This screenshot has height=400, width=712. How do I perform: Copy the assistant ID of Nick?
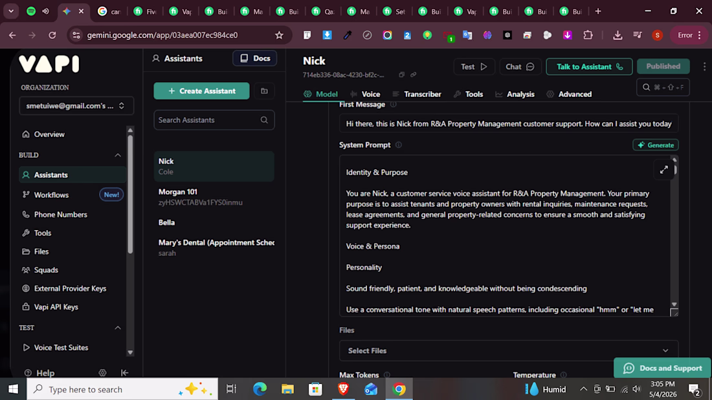pyautogui.click(x=401, y=75)
